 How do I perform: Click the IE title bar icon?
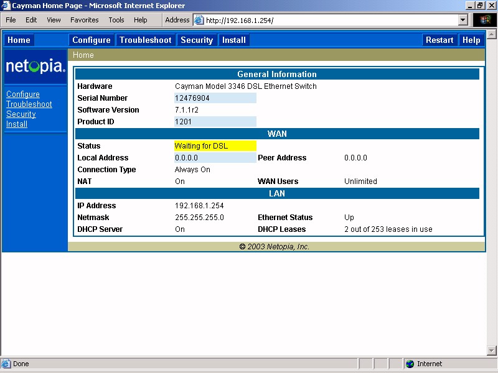(6, 6)
